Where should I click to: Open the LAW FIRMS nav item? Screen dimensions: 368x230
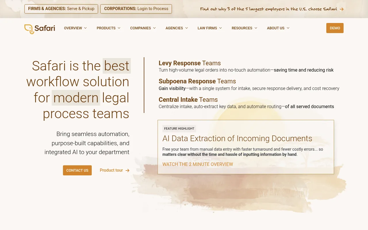click(x=207, y=28)
